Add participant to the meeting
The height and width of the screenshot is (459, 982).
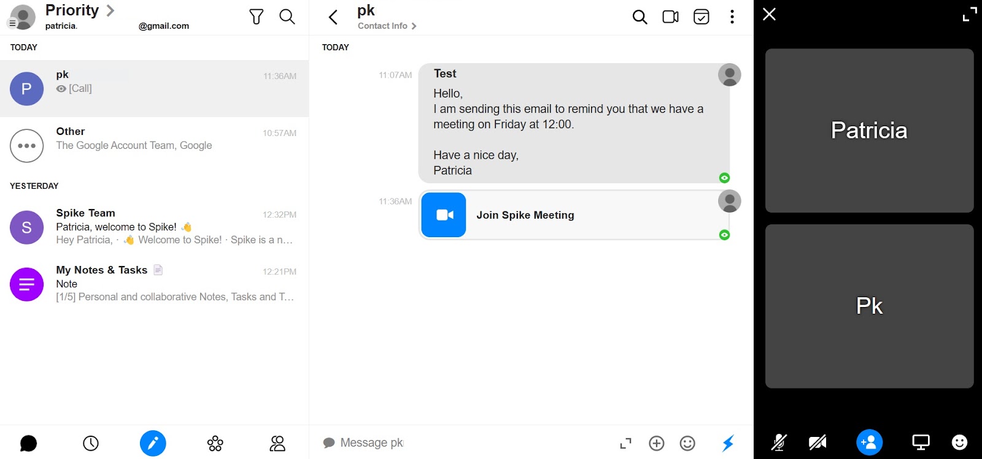point(869,442)
